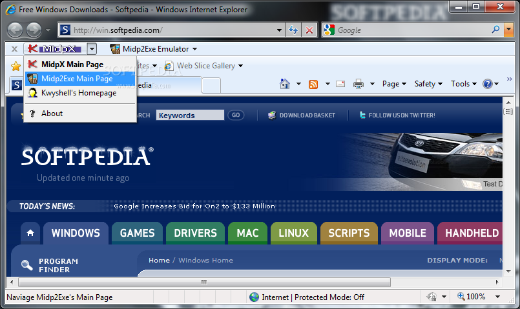Toggle the MidpX dropdown arrow

coord(92,49)
